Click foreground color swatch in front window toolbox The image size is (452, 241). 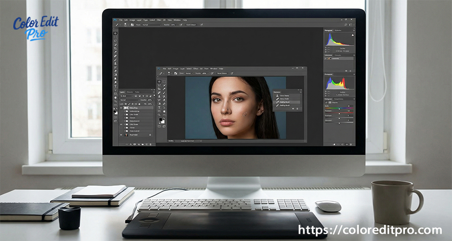(x=160, y=120)
